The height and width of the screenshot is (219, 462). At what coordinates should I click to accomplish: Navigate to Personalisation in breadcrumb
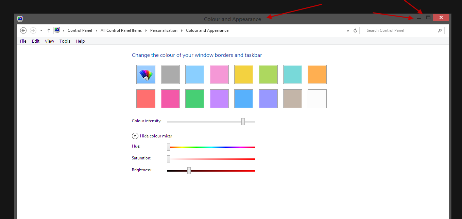coord(164,30)
